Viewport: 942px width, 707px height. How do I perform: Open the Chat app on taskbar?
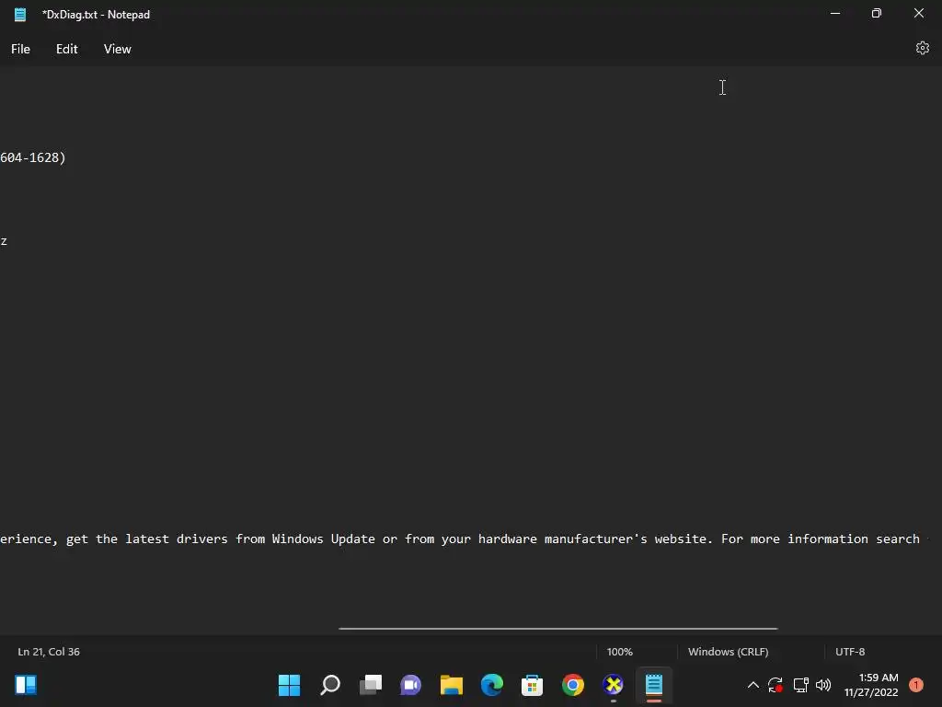(x=411, y=685)
